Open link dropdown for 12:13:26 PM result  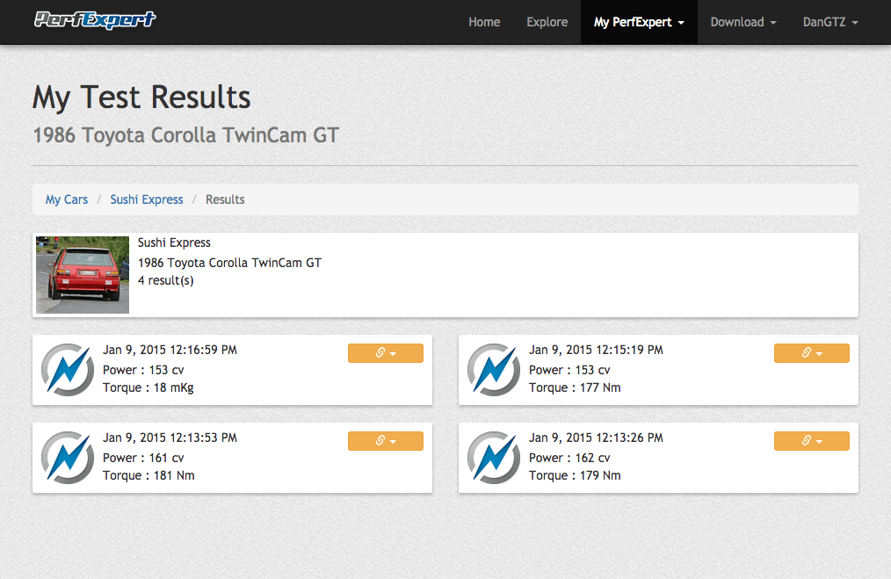click(x=811, y=441)
